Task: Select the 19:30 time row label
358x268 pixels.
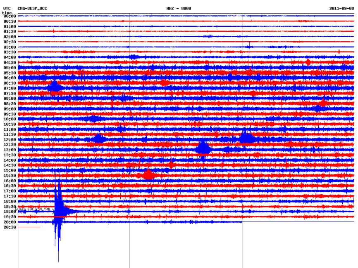Action: pos(10,216)
